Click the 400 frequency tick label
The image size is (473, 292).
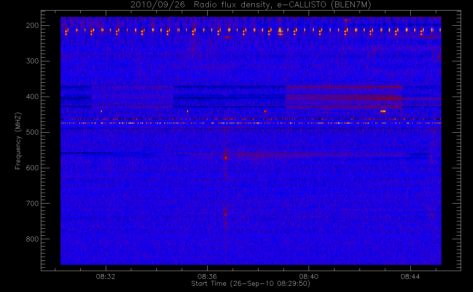(32, 97)
